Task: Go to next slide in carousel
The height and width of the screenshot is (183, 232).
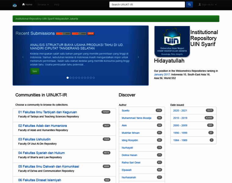Action: [x=138, y=57]
